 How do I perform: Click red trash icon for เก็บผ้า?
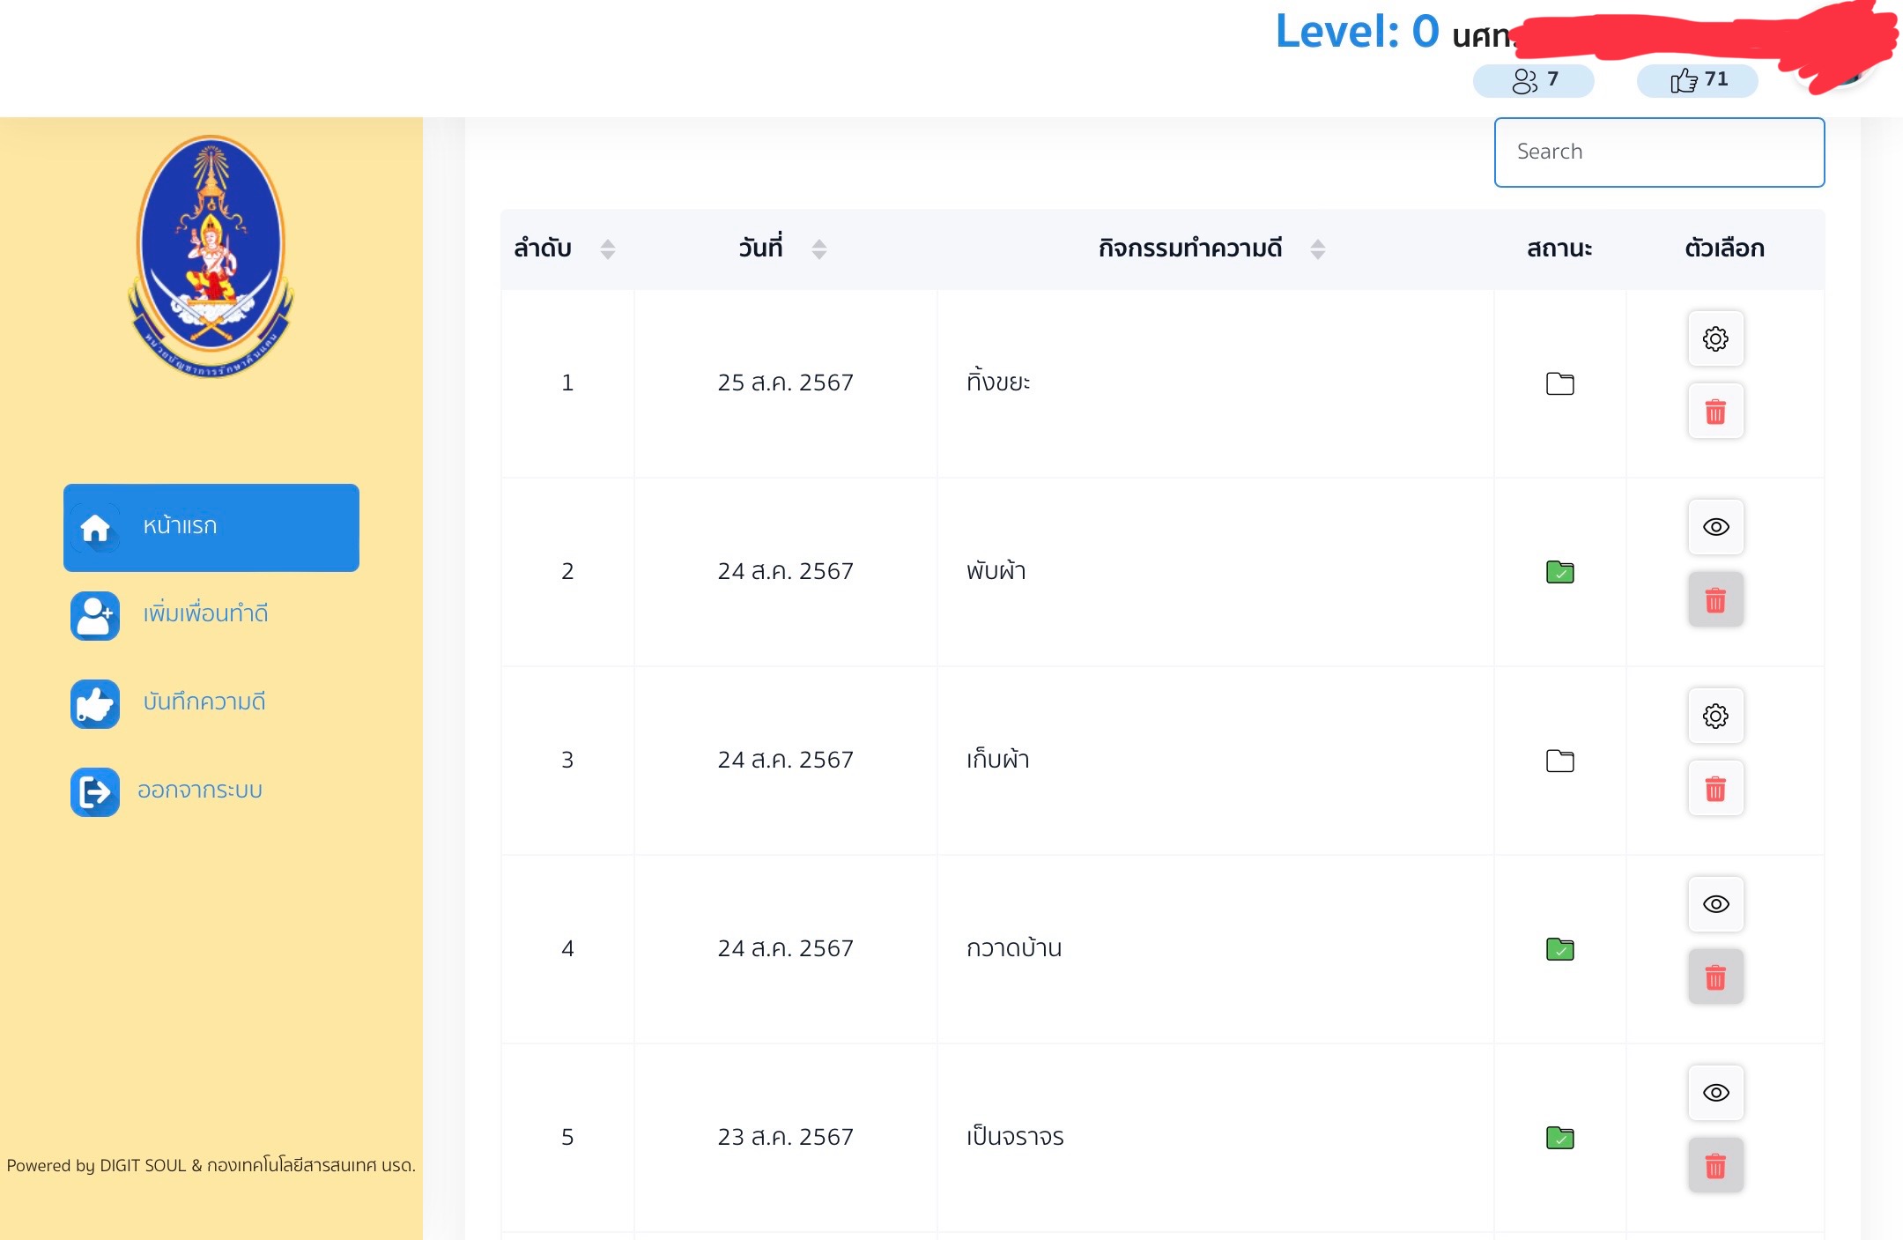pyautogui.click(x=1714, y=789)
